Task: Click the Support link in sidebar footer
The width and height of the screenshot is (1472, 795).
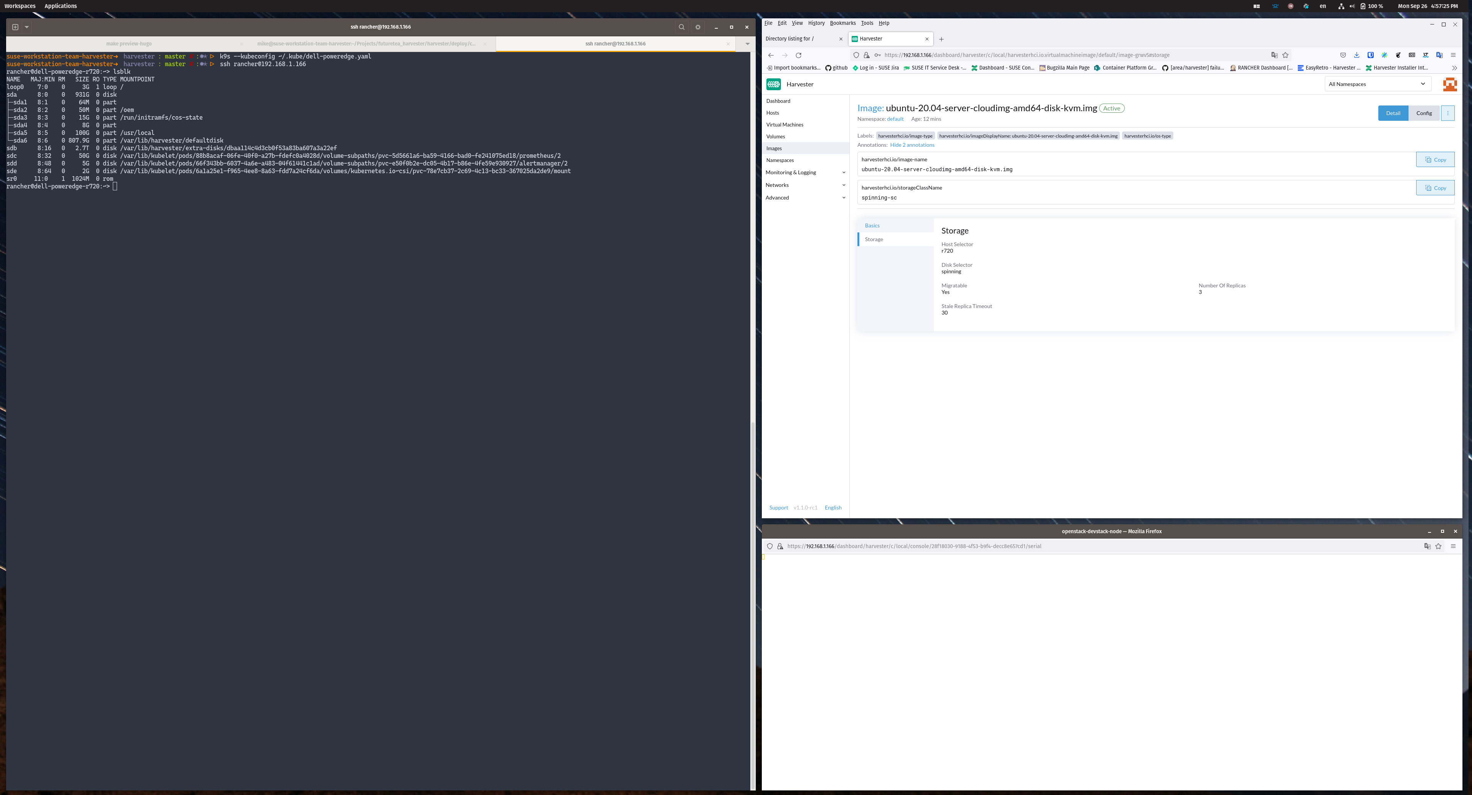Action: pos(778,508)
